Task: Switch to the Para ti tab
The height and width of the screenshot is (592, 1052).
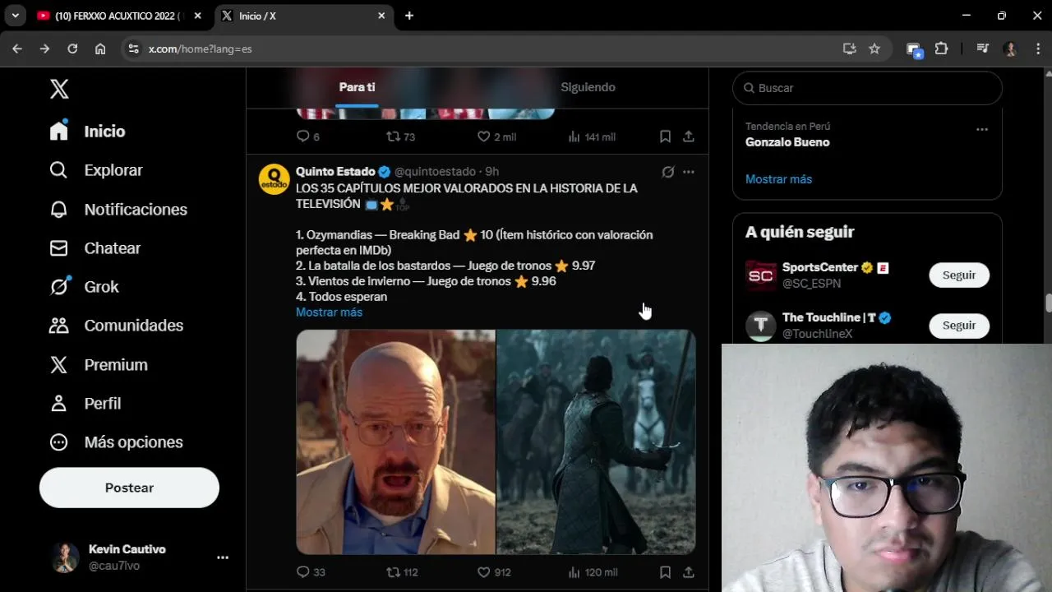Action: point(357,87)
